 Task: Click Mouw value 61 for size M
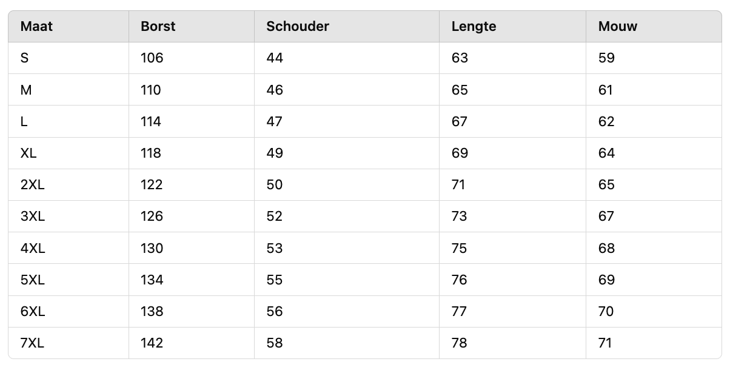click(606, 90)
